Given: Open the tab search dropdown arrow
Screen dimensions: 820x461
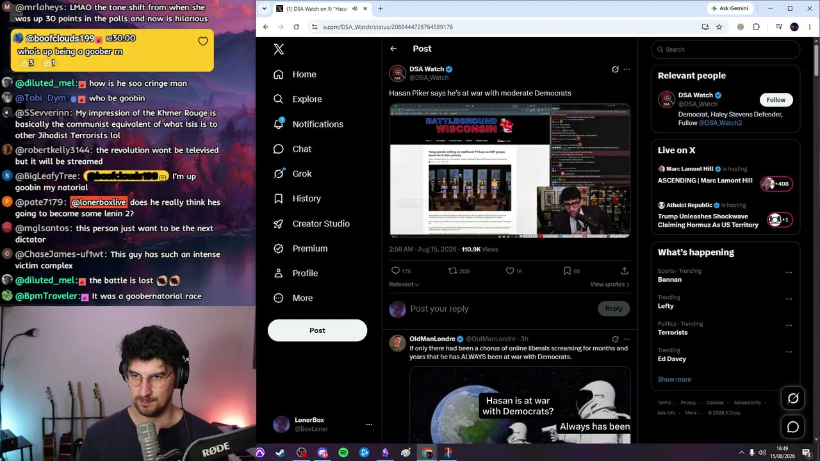Looking at the screenshot, I should pos(265,8).
